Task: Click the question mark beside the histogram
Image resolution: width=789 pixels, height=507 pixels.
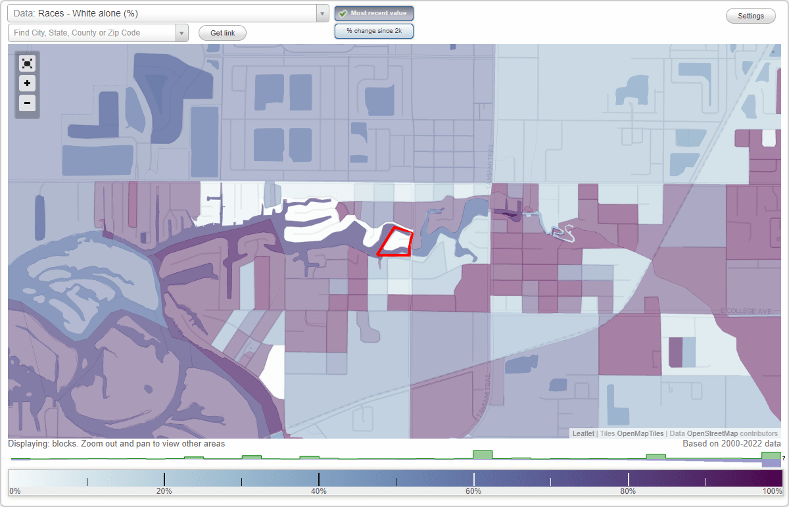Action: [784, 458]
